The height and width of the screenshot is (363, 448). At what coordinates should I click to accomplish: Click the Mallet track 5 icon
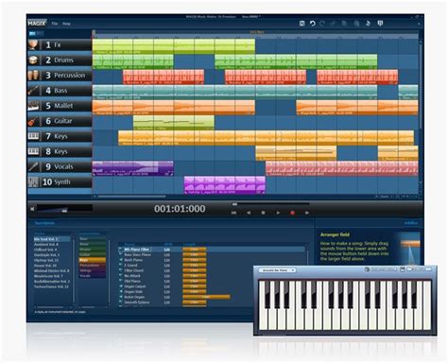pos(33,106)
